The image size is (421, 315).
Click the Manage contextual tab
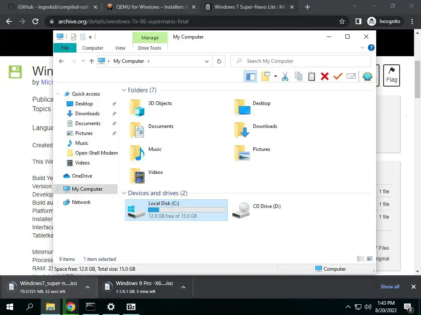(x=150, y=38)
